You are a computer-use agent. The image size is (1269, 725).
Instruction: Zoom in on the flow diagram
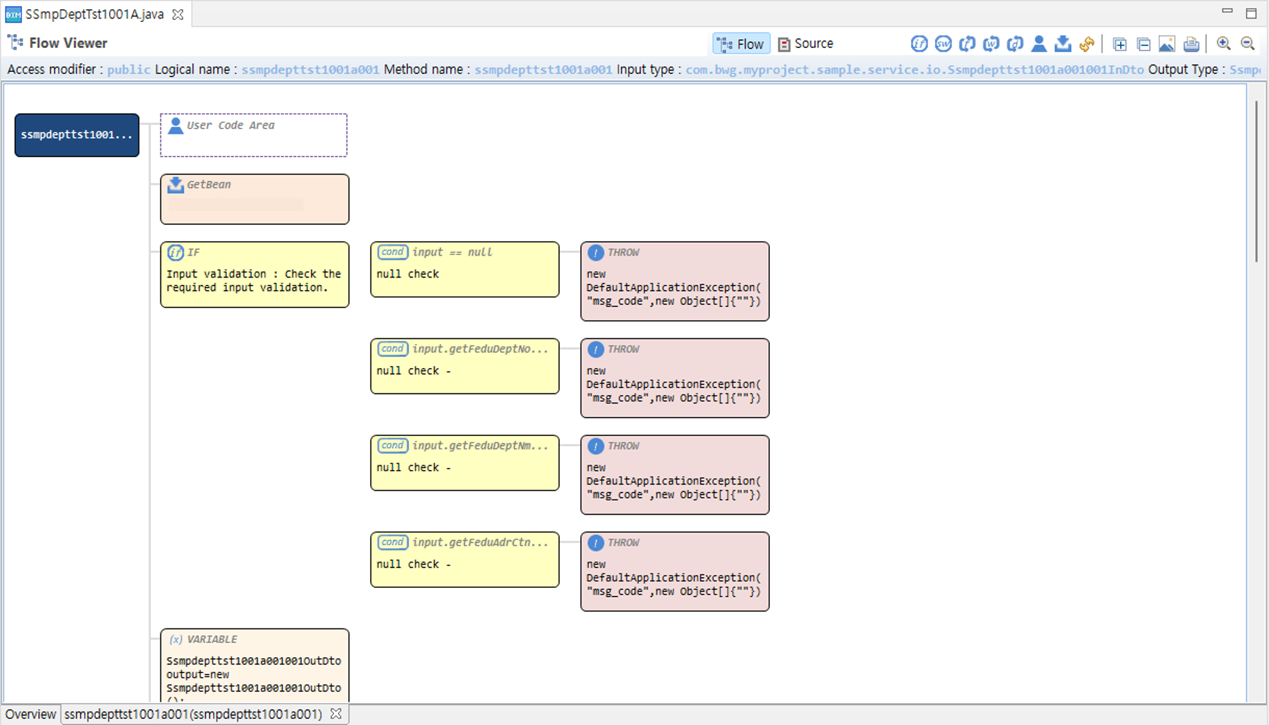pyautogui.click(x=1223, y=44)
